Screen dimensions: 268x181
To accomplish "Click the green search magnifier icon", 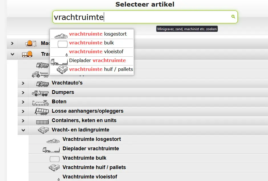I will 233,17.
